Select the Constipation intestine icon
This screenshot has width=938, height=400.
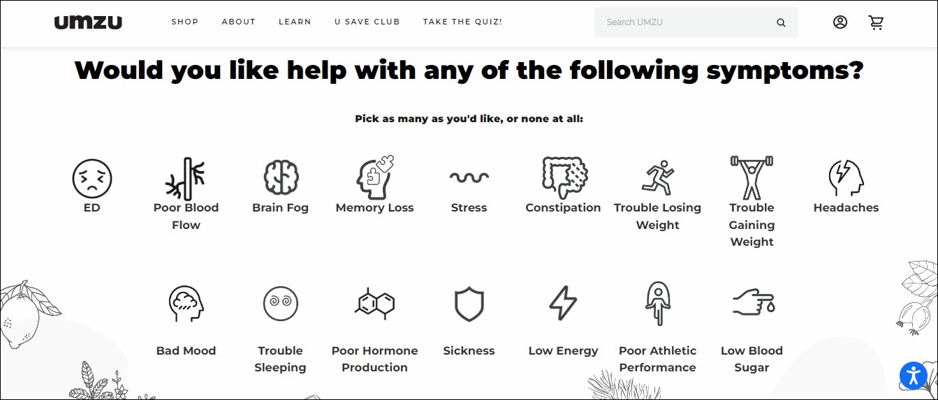(564, 177)
